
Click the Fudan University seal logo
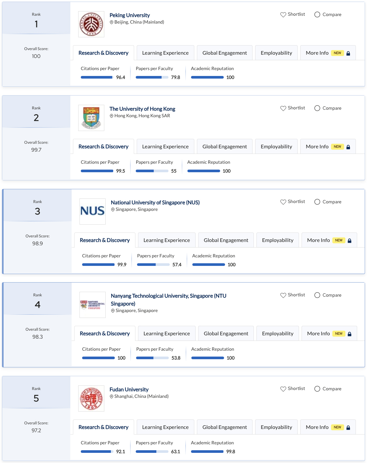tap(91, 398)
